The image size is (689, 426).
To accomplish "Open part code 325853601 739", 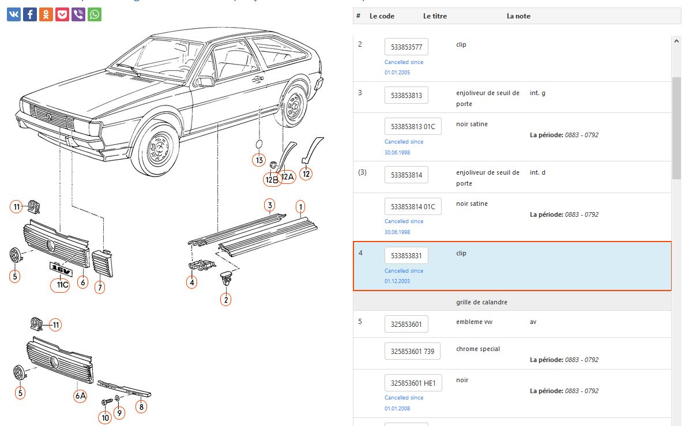I will (413, 351).
